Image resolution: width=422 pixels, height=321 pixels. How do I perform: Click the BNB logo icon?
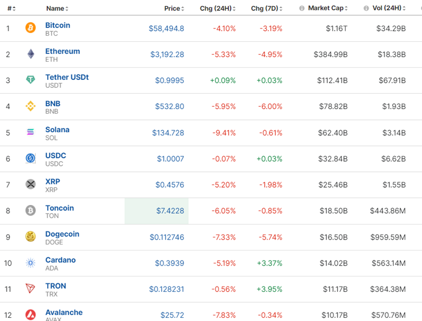(x=30, y=106)
